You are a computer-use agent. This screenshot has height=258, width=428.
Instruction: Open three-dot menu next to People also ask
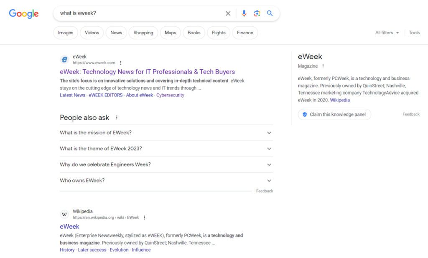pos(117,118)
